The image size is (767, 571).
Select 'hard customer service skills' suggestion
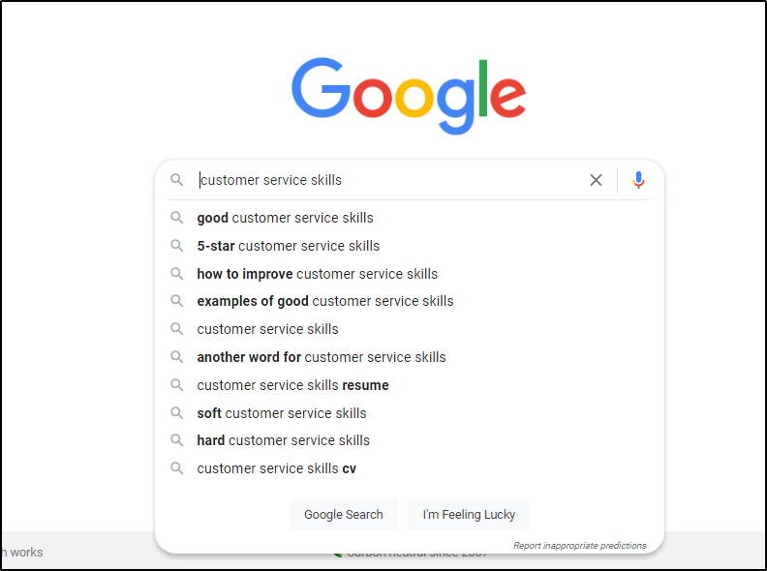tap(283, 440)
